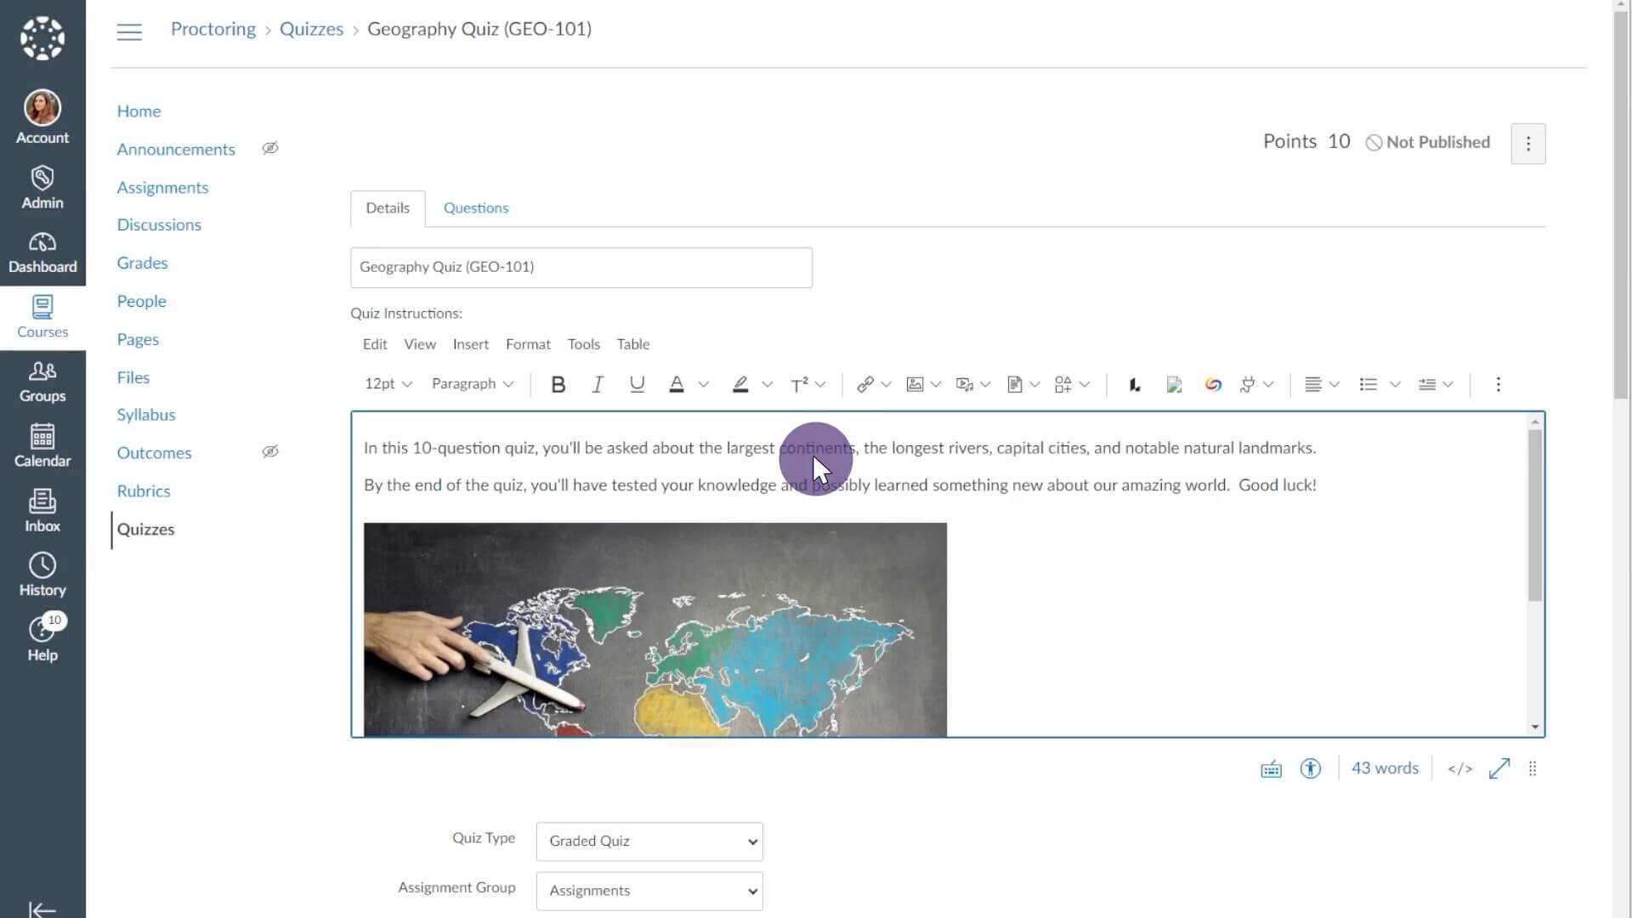Open the Format menu in the editor
This screenshot has height=918, width=1632.
click(x=528, y=344)
